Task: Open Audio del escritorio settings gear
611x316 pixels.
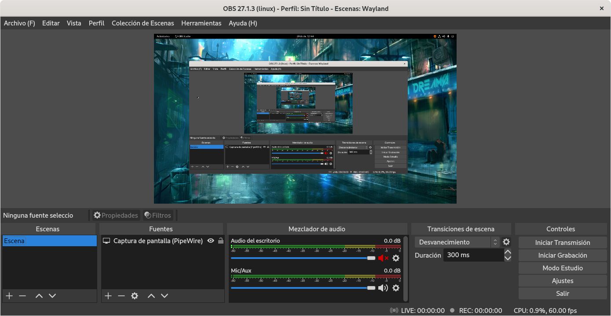Action: [x=396, y=258]
